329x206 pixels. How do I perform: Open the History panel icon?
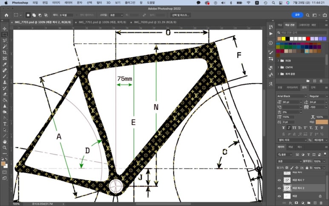point(271,27)
